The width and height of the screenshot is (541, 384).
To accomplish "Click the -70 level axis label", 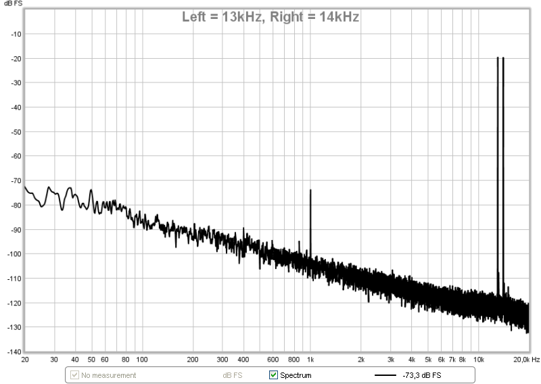I will click(x=16, y=181).
